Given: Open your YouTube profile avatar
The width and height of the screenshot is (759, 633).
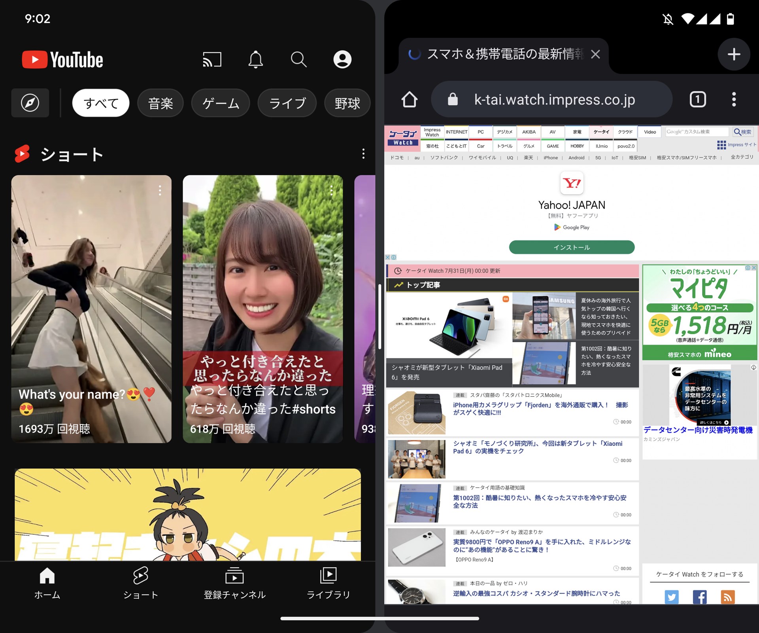Looking at the screenshot, I should coord(342,59).
